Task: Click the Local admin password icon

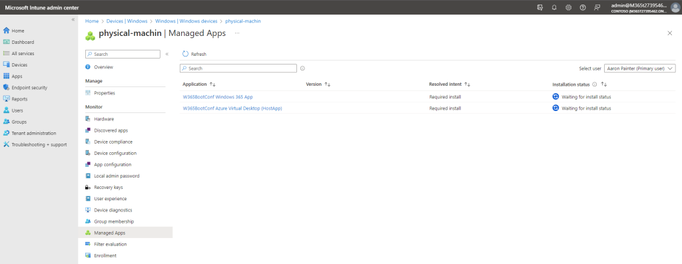Action: point(88,176)
